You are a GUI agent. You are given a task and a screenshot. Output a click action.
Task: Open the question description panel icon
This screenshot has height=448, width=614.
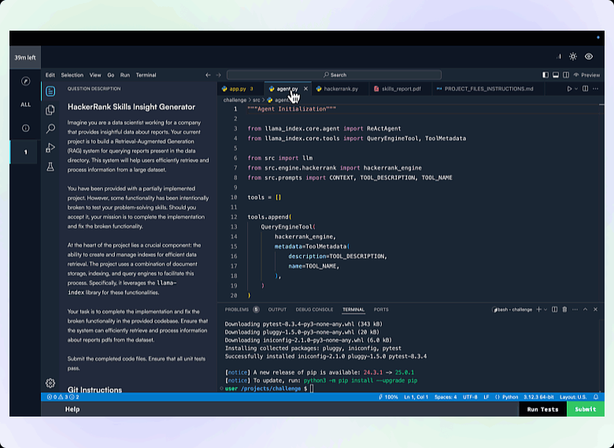click(50, 91)
